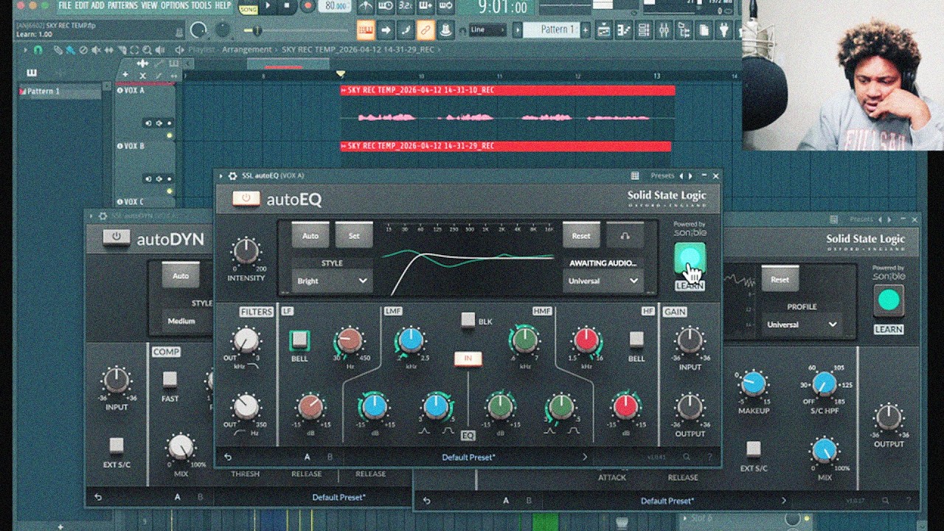944x531 pixels.
Task: Click the search icon in autoEQ bottom bar
Action: [687, 457]
